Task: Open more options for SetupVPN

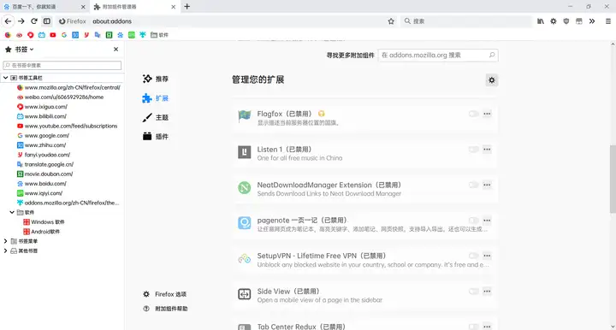Action: (487, 256)
